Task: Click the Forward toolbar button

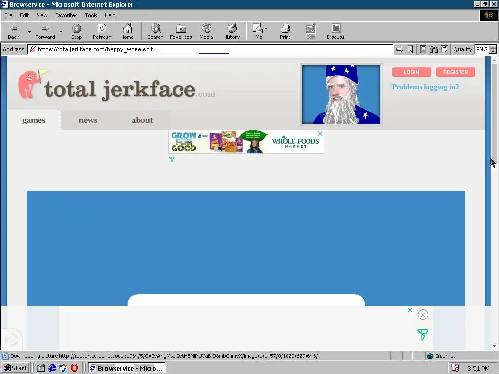Action: 45,32
